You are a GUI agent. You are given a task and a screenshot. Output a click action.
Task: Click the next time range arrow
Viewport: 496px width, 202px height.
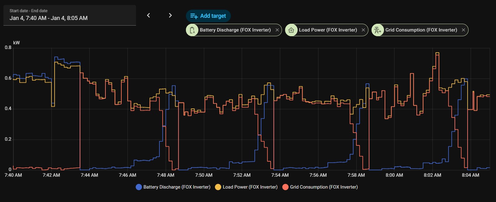(x=170, y=15)
